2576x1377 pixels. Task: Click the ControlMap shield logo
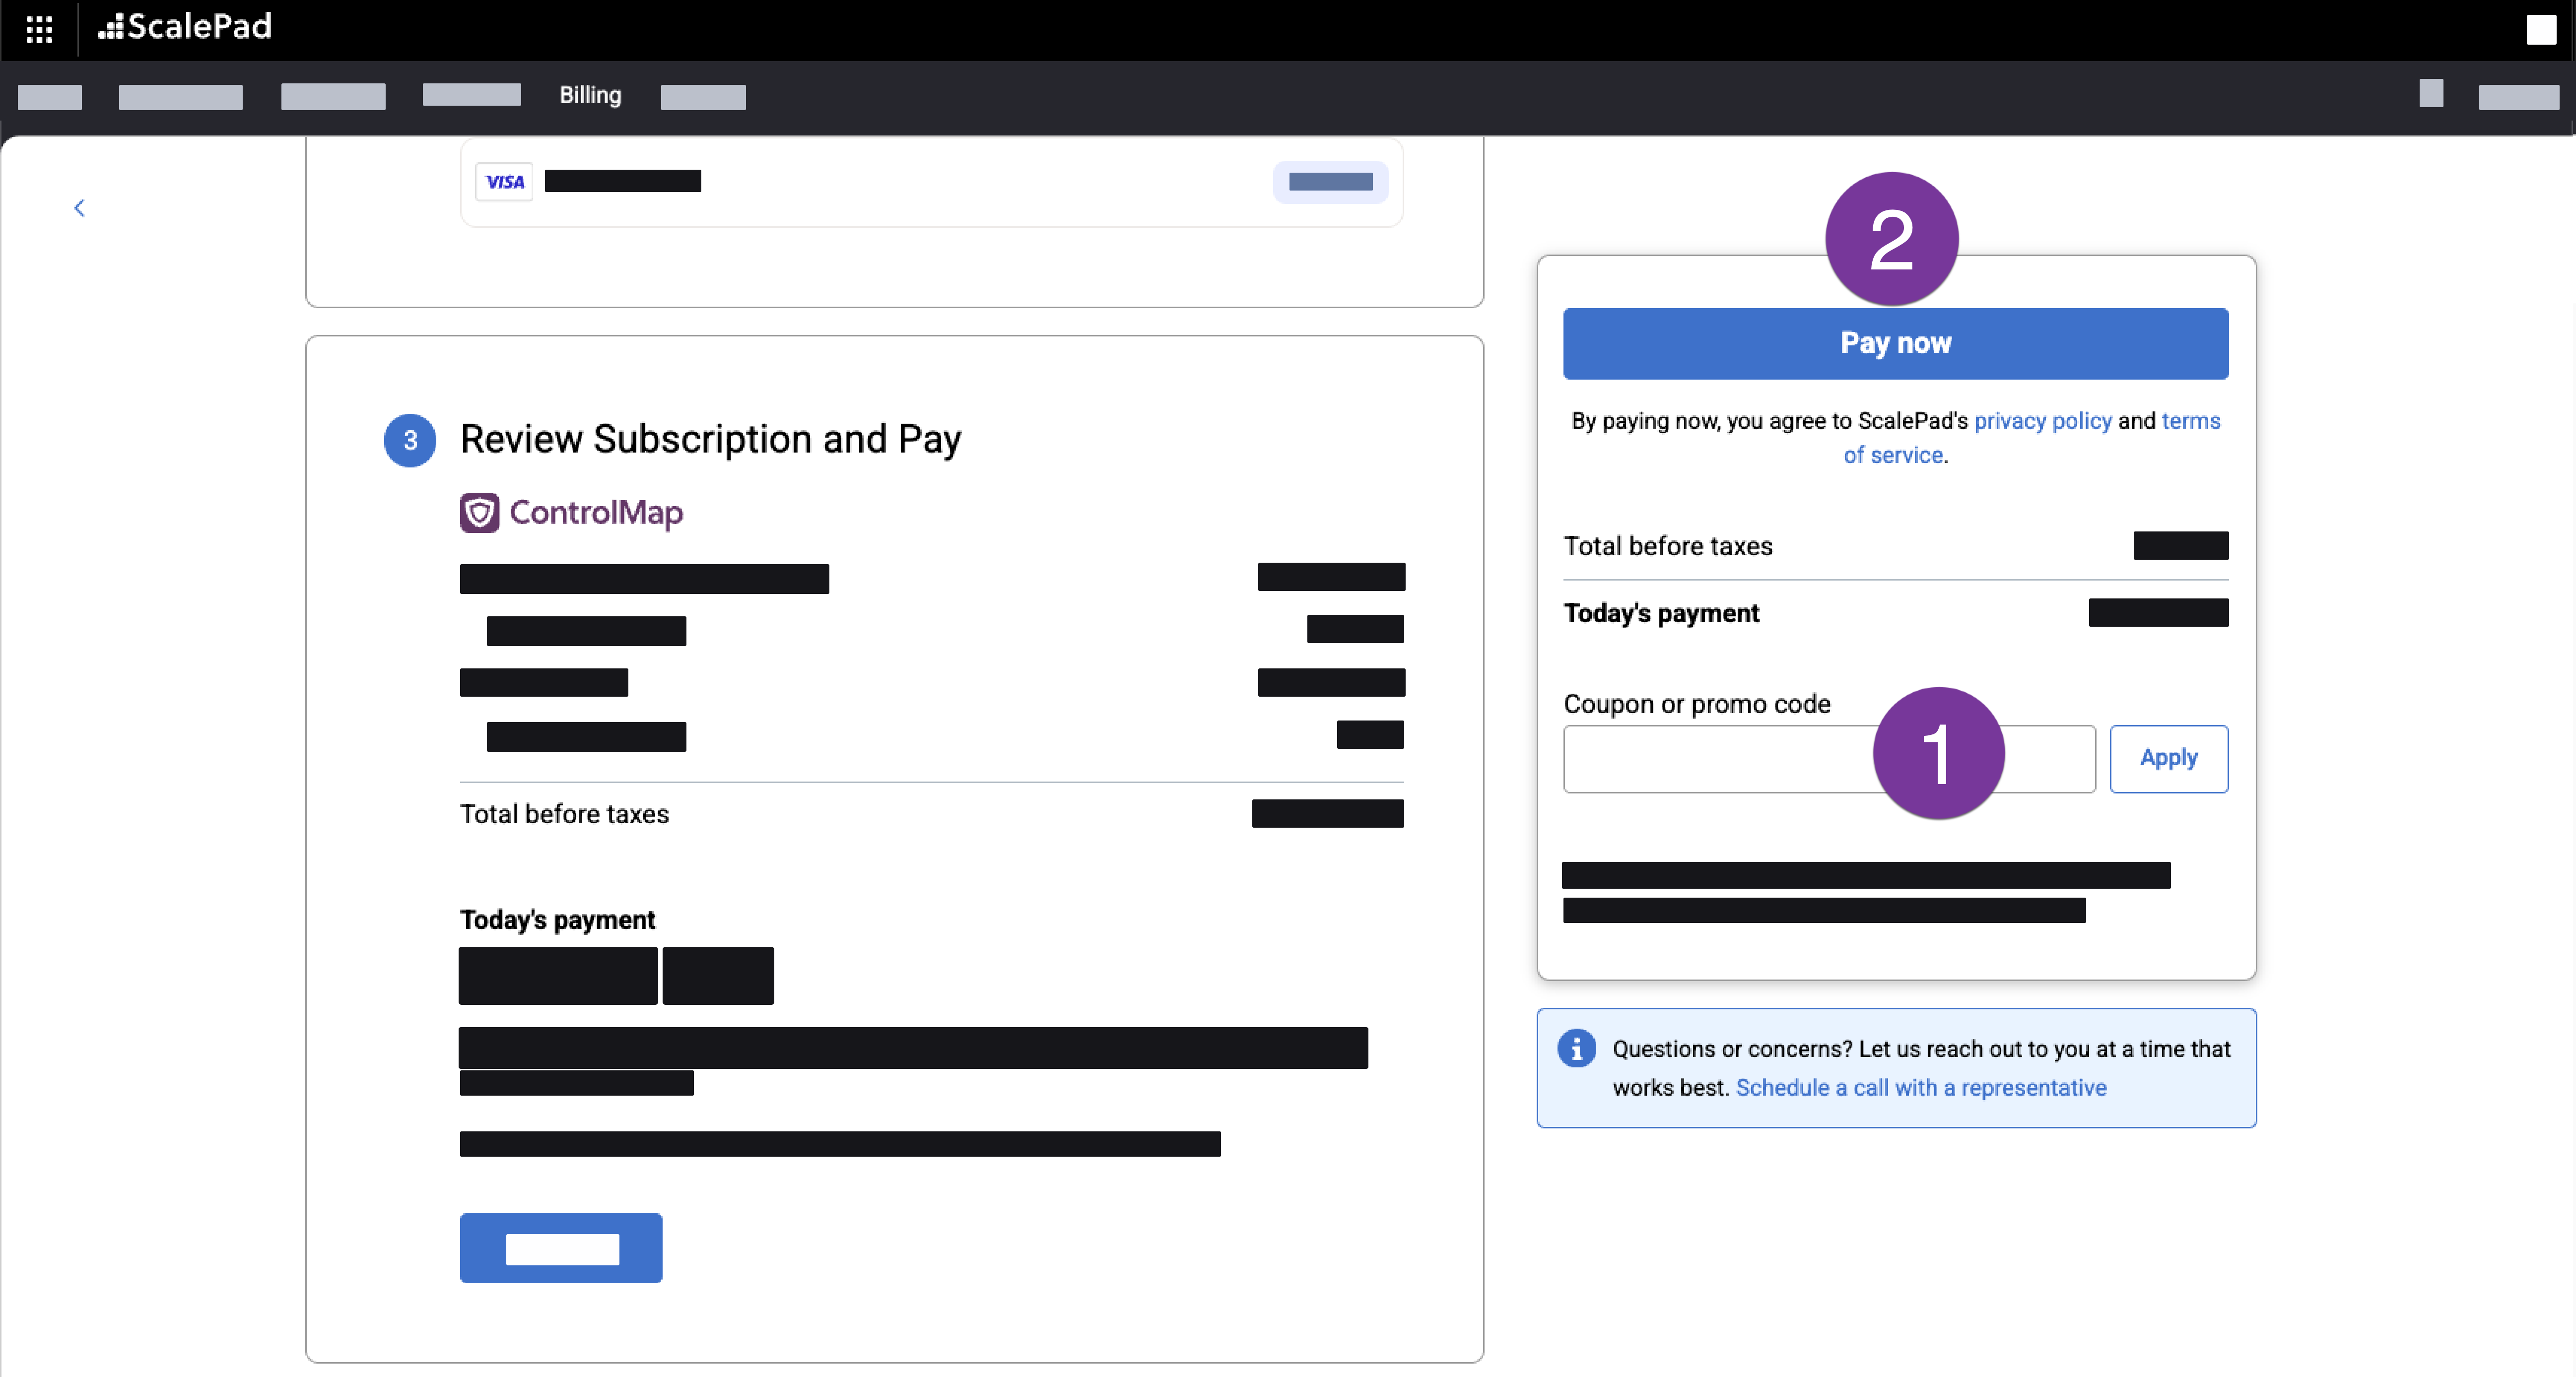(x=479, y=513)
